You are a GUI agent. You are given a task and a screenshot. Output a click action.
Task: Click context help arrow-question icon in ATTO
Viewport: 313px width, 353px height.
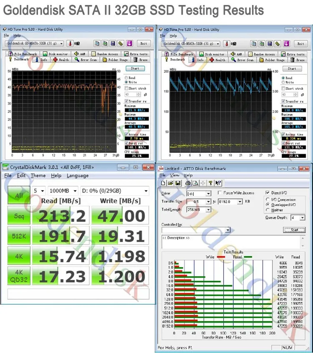click(x=218, y=183)
